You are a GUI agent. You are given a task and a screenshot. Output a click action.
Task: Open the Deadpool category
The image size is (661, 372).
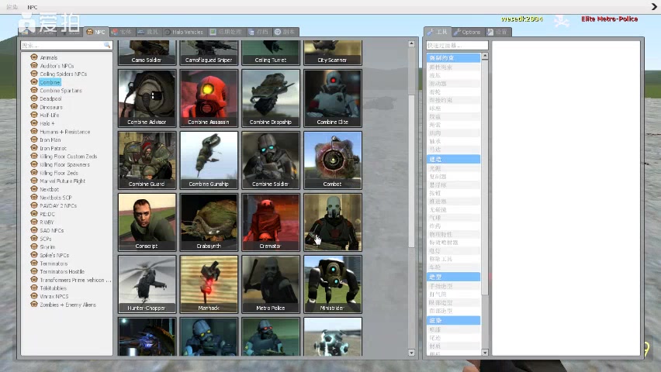click(50, 98)
